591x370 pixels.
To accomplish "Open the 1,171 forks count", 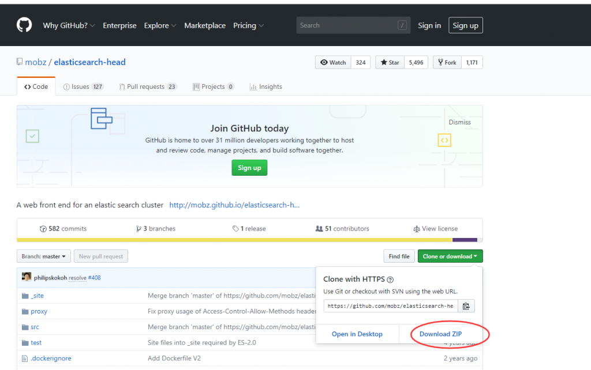I will (472, 62).
